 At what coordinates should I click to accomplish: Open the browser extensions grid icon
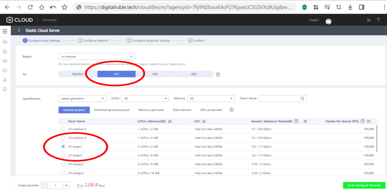click(x=316, y=7)
